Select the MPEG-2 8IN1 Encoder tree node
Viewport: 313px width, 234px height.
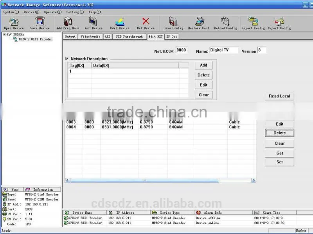[35, 39]
